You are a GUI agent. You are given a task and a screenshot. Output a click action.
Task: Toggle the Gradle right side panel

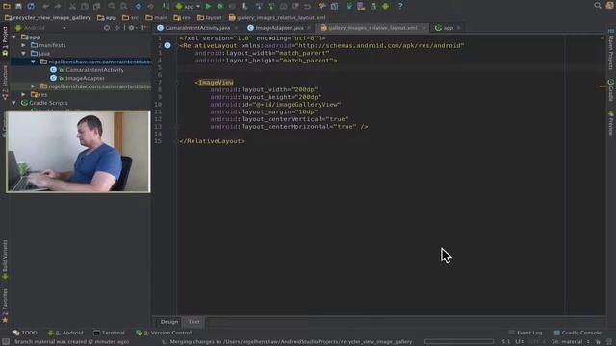pyautogui.click(x=611, y=90)
